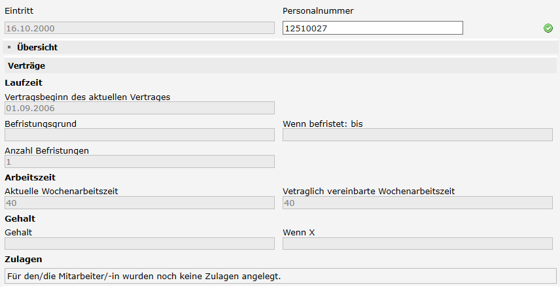Click the Personalnummer input field
Screen dimensions: 560x287
click(x=373, y=28)
